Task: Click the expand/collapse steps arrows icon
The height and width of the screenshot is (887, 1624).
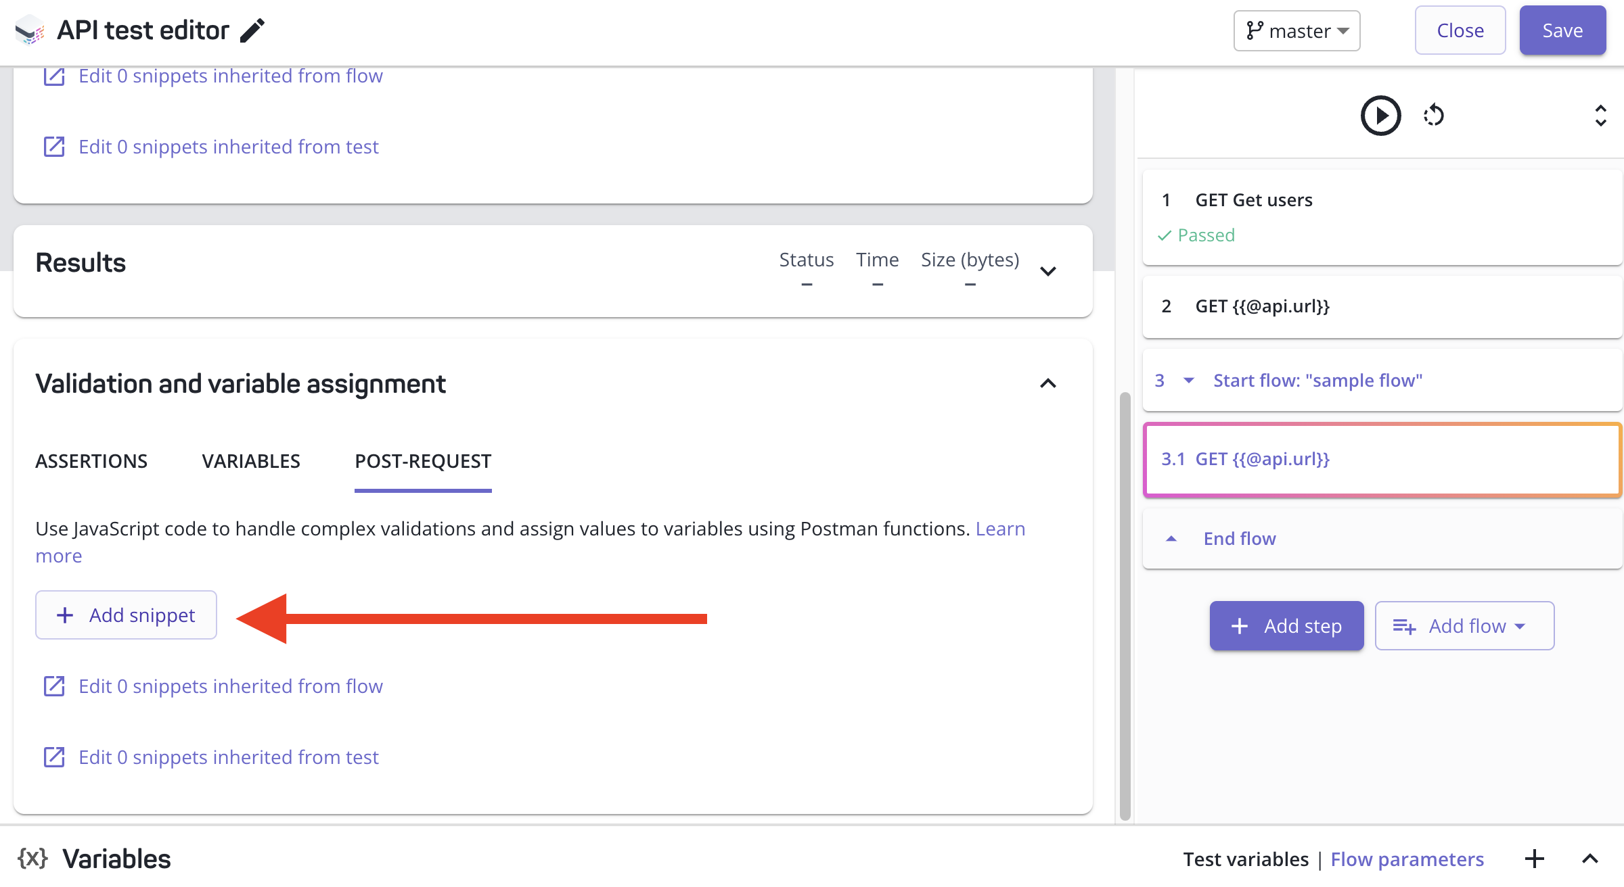Action: pyautogui.click(x=1600, y=116)
